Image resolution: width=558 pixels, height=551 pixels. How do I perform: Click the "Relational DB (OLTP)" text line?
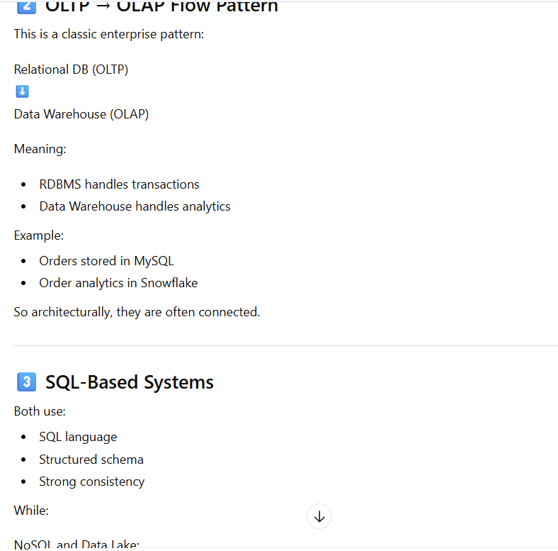click(71, 69)
